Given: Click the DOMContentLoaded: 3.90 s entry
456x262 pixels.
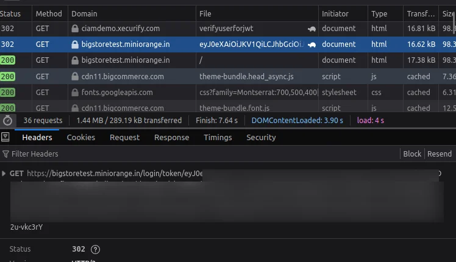Looking at the screenshot, I should 297,121.
